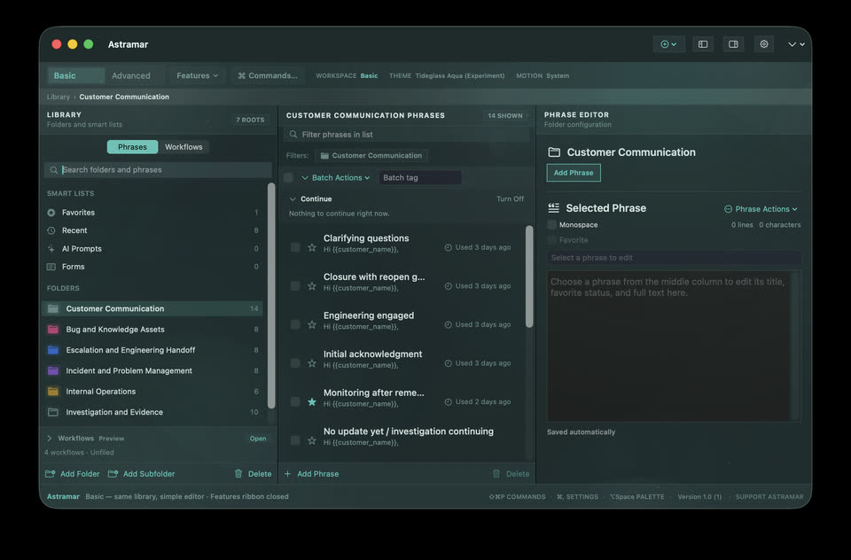The image size is (851, 560).
Task: Click Add Phrase in phrase list footer
Action: 312,474
